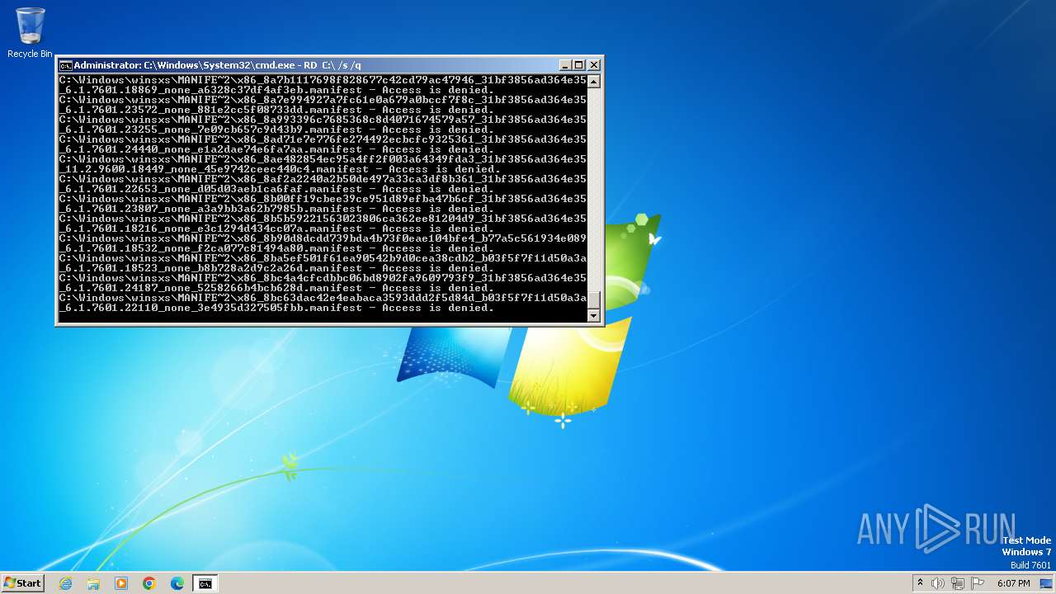Image resolution: width=1056 pixels, height=594 pixels.
Task: Click the cmd.exe window system menu icon
Action: (x=65, y=65)
